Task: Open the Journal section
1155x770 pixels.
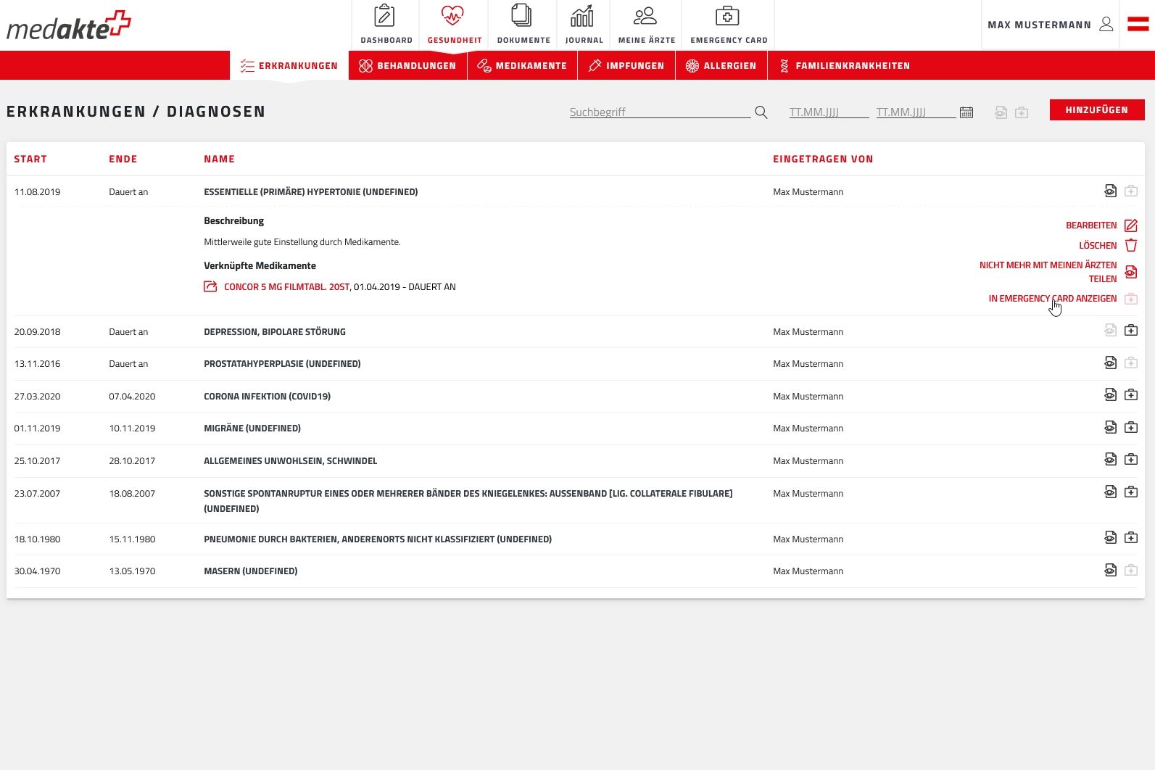Action: 584,25
